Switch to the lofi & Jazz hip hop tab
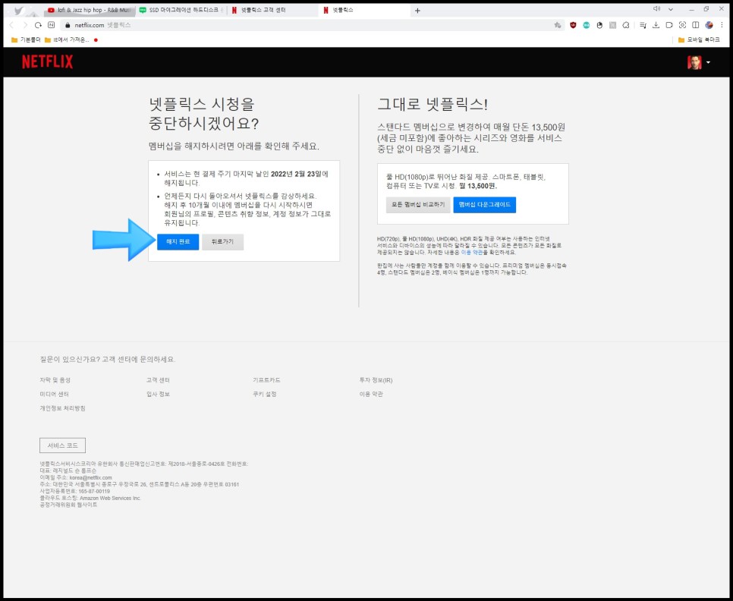Screen dimensions: 733x601 [89, 11]
